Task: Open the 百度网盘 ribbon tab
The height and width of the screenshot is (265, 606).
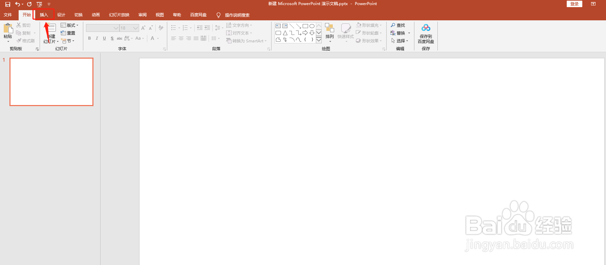Action: click(x=198, y=15)
